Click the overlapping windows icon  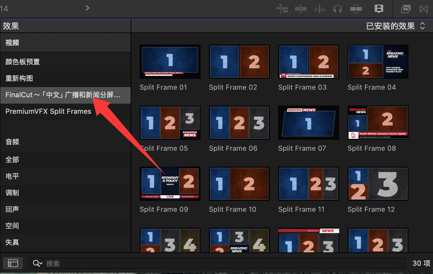tap(405, 9)
